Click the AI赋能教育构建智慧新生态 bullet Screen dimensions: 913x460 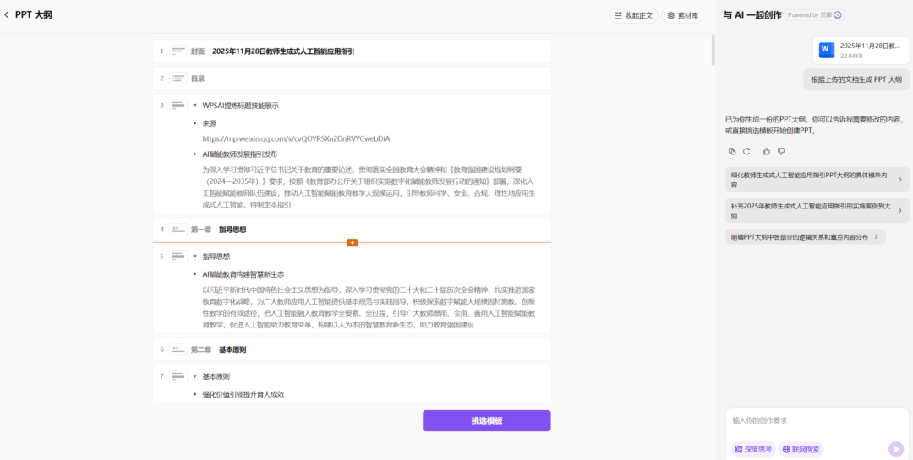[243, 274]
